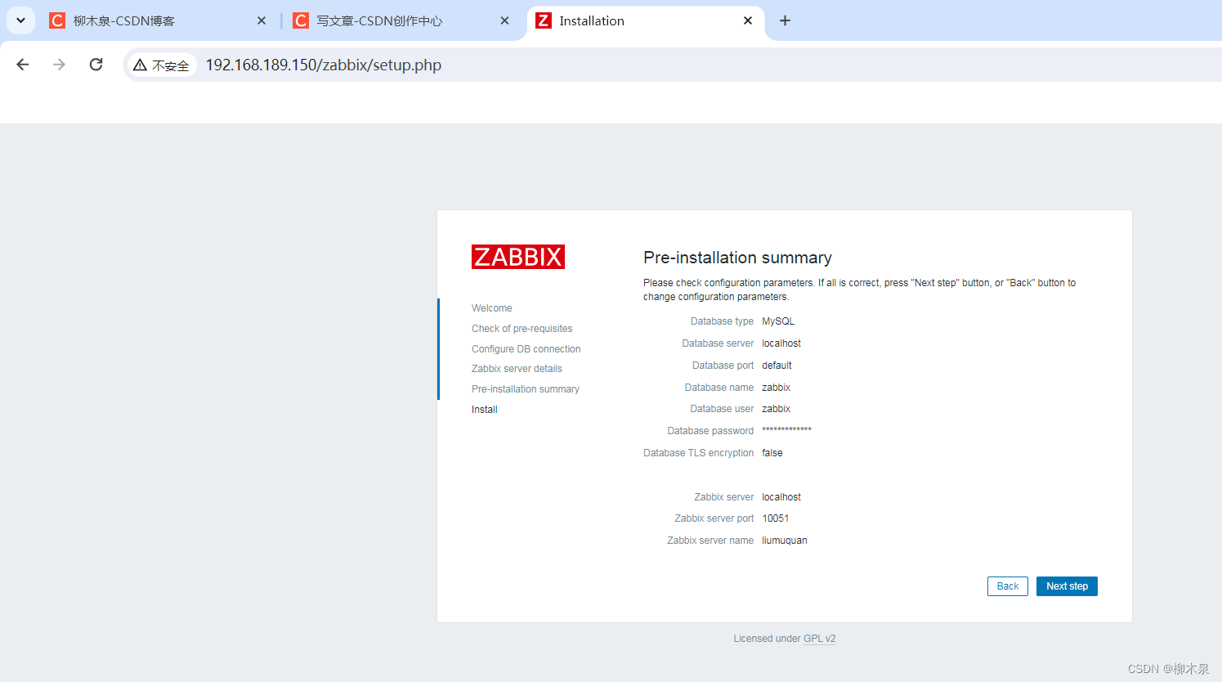Close the Installation tab
Image resolution: width=1222 pixels, height=682 pixels.
pos(748,20)
